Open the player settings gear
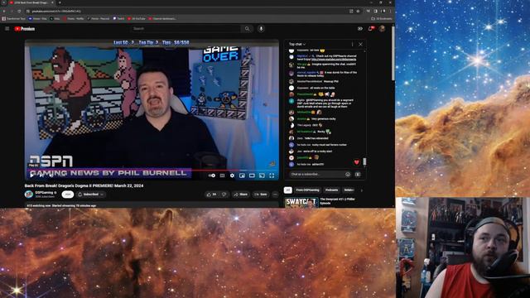 pyautogui.click(x=232, y=175)
